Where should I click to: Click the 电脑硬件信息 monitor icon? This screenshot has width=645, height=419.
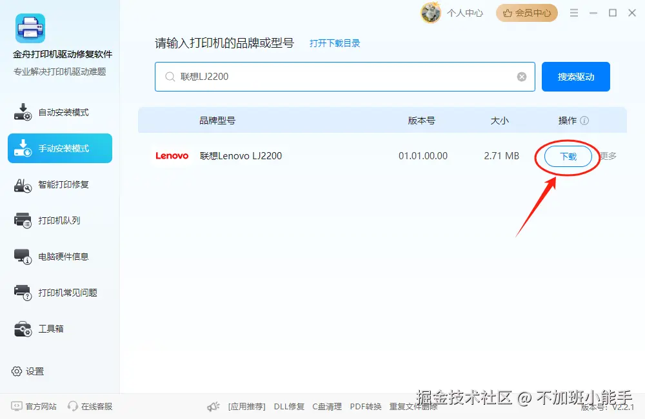pos(23,257)
